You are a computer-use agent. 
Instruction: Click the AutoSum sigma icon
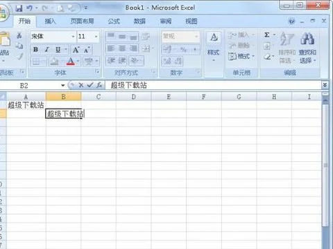click(x=267, y=35)
